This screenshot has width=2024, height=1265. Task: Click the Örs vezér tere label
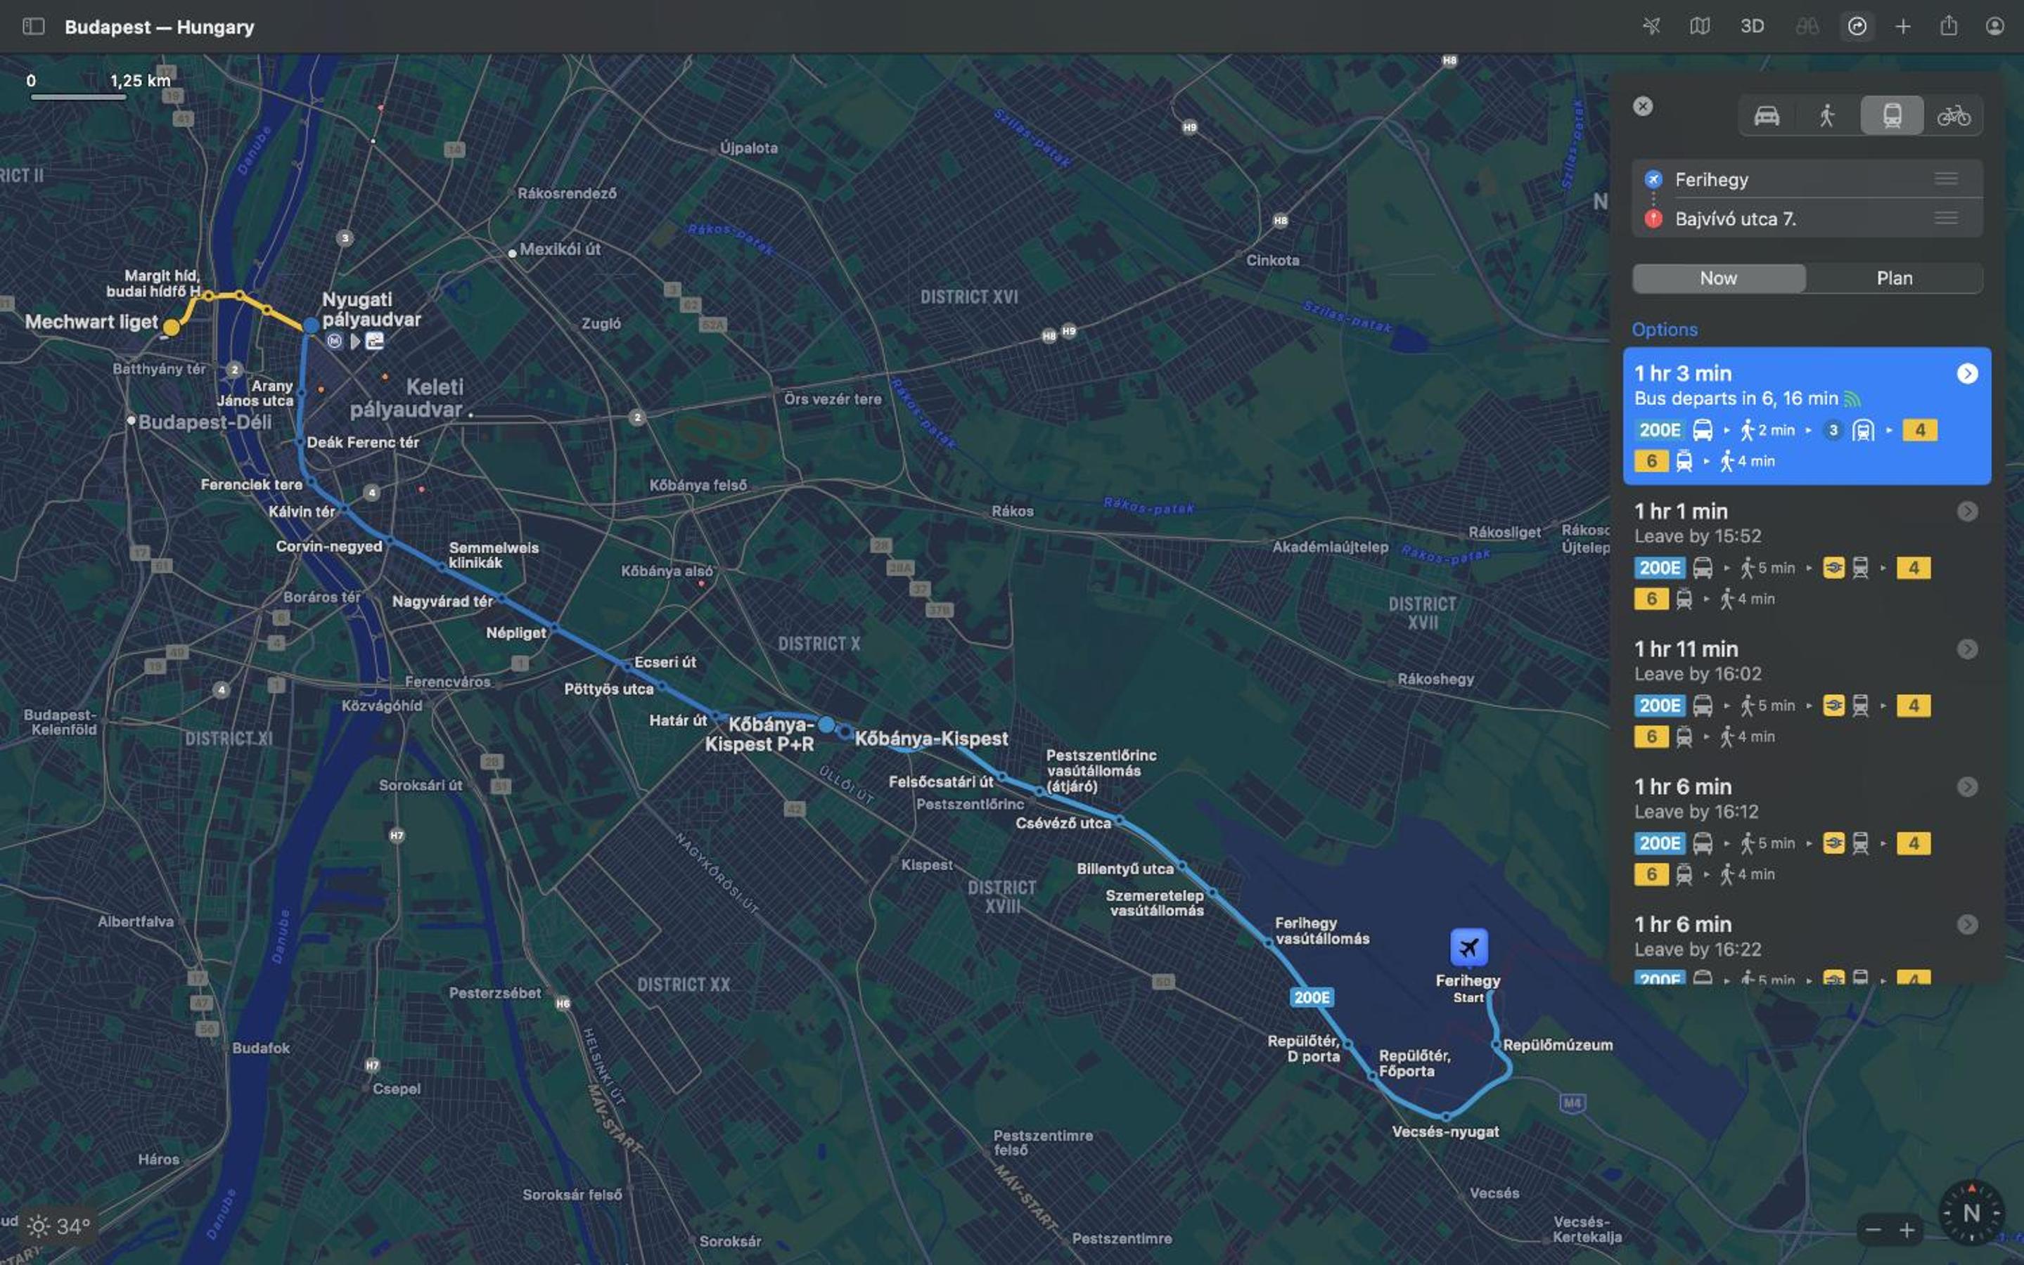[x=832, y=399]
